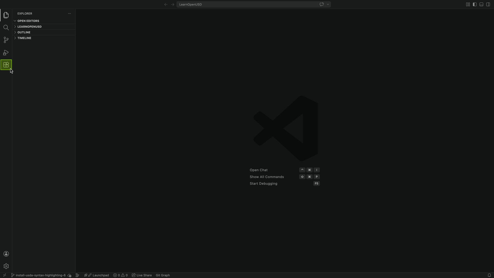Open remote window indicator in status bar
494x278 pixels.
tap(4, 275)
